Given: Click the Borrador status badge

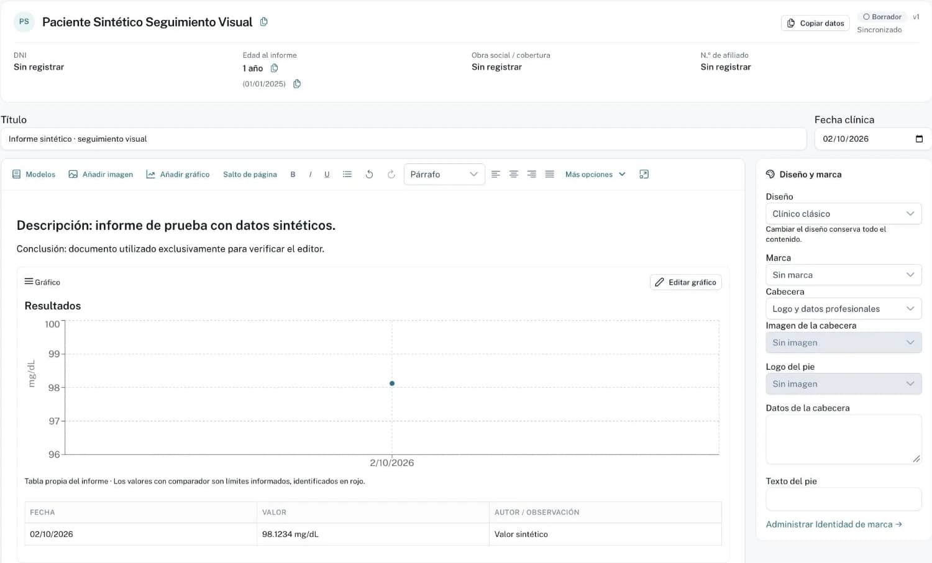Looking at the screenshot, I should coord(882,17).
